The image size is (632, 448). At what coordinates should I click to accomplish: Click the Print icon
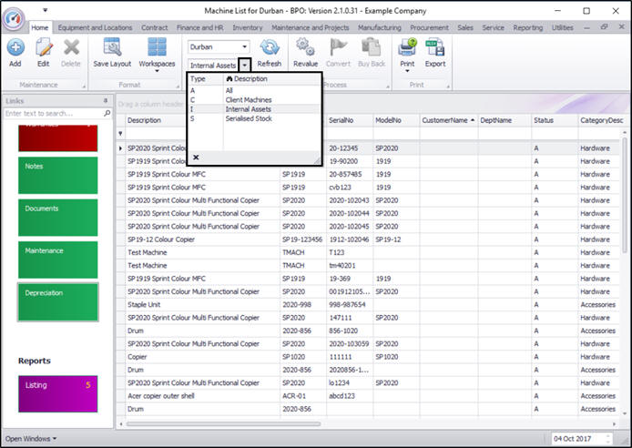tap(406, 48)
